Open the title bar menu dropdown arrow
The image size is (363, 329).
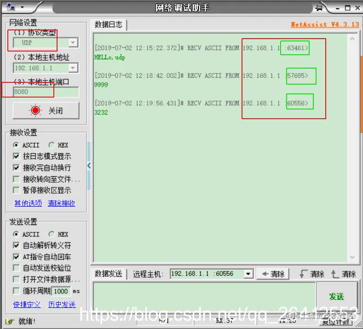(x=22, y=7)
